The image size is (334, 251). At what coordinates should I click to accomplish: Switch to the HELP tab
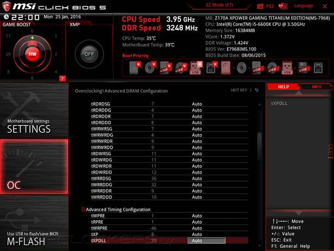point(283,86)
